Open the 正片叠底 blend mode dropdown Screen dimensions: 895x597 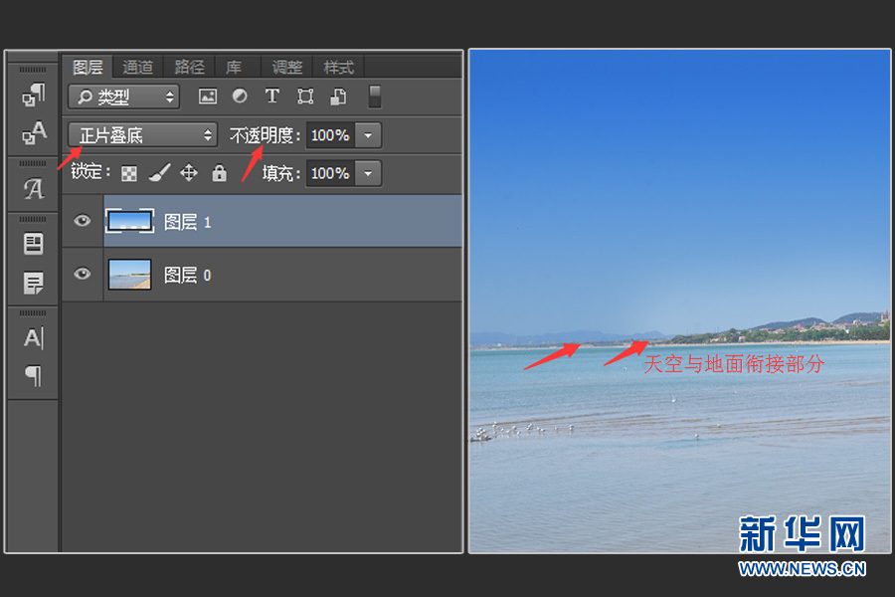pyautogui.click(x=142, y=135)
